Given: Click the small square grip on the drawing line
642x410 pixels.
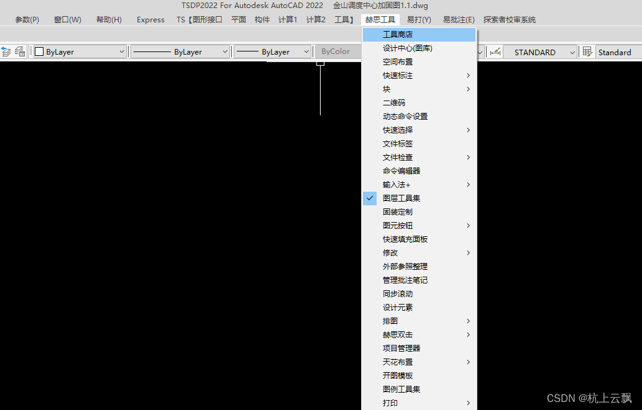Looking at the screenshot, I should coord(320,63).
